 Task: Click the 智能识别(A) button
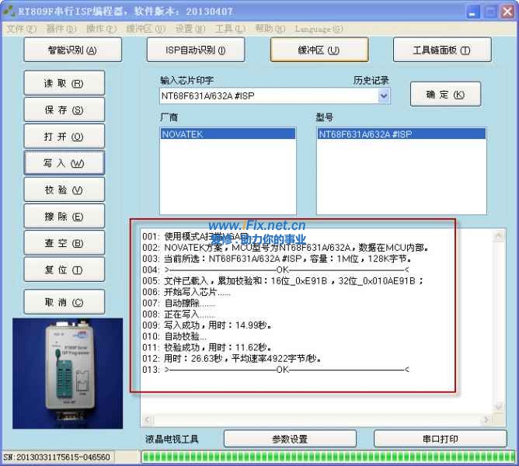click(73, 50)
